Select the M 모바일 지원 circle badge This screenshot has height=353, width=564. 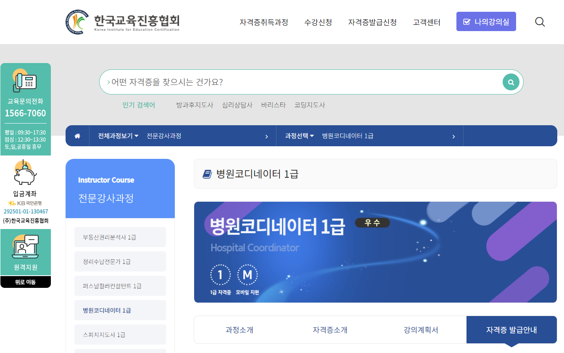point(248,274)
